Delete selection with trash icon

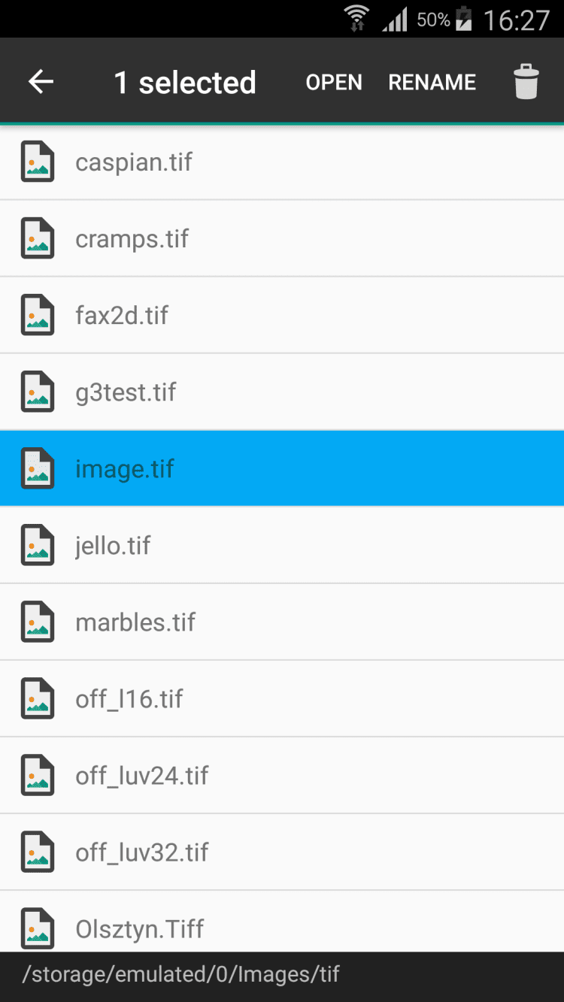point(526,82)
